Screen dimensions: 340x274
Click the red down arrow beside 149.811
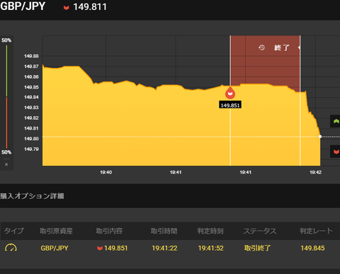click(x=67, y=8)
